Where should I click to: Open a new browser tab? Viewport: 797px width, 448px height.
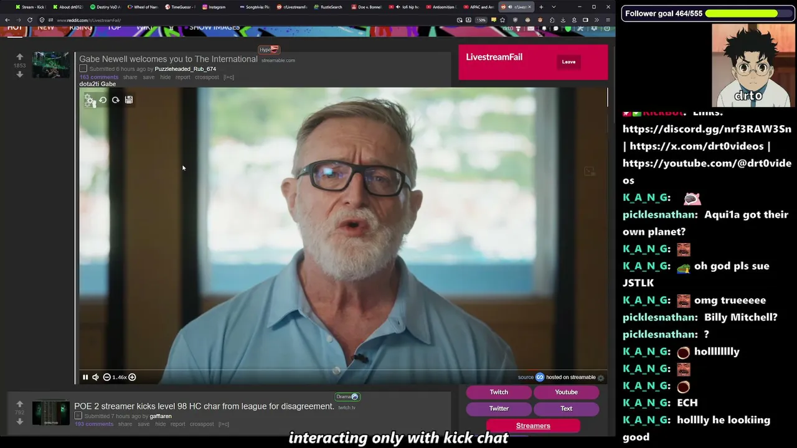click(541, 7)
